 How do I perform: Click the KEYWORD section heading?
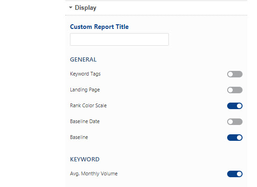(x=85, y=159)
